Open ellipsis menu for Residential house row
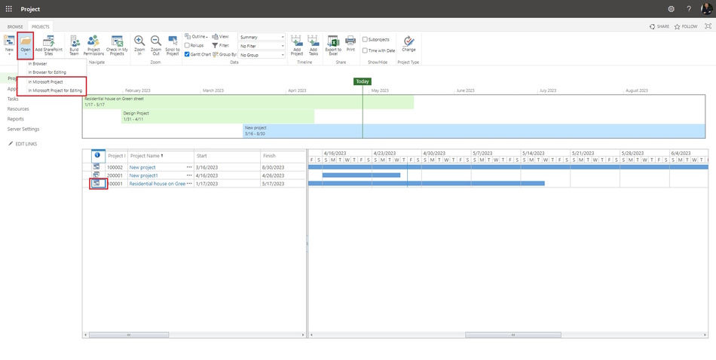Viewport: 716px width, 360px height. pos(189,184)
